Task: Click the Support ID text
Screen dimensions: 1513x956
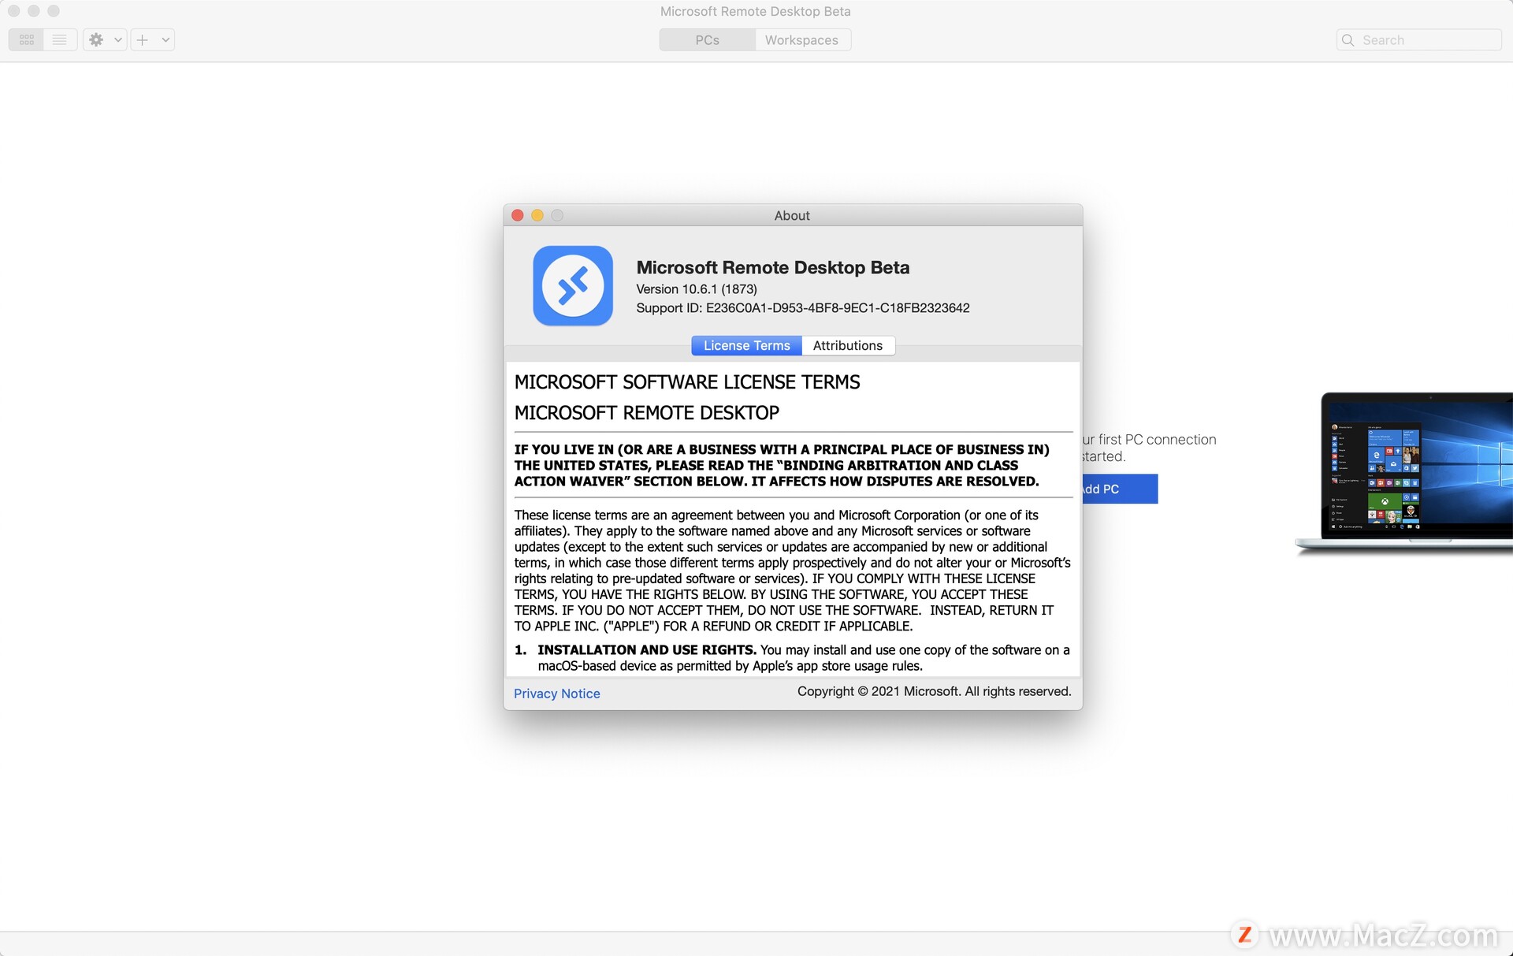Action: pos(803,308)
